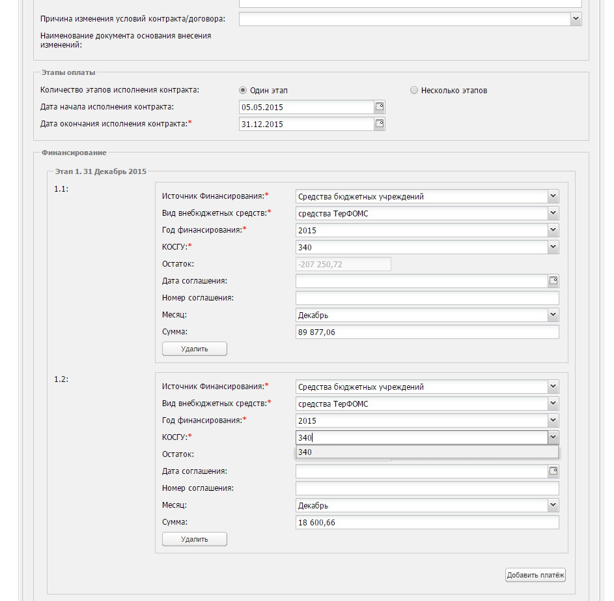This screenshot has width=614, height=601.
Task: Click the sum field containing 89 877,06
Action: pyautogui.click(x=426, y=332)
